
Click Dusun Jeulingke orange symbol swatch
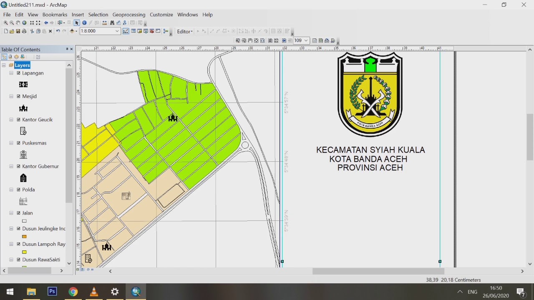coord(24,236)
